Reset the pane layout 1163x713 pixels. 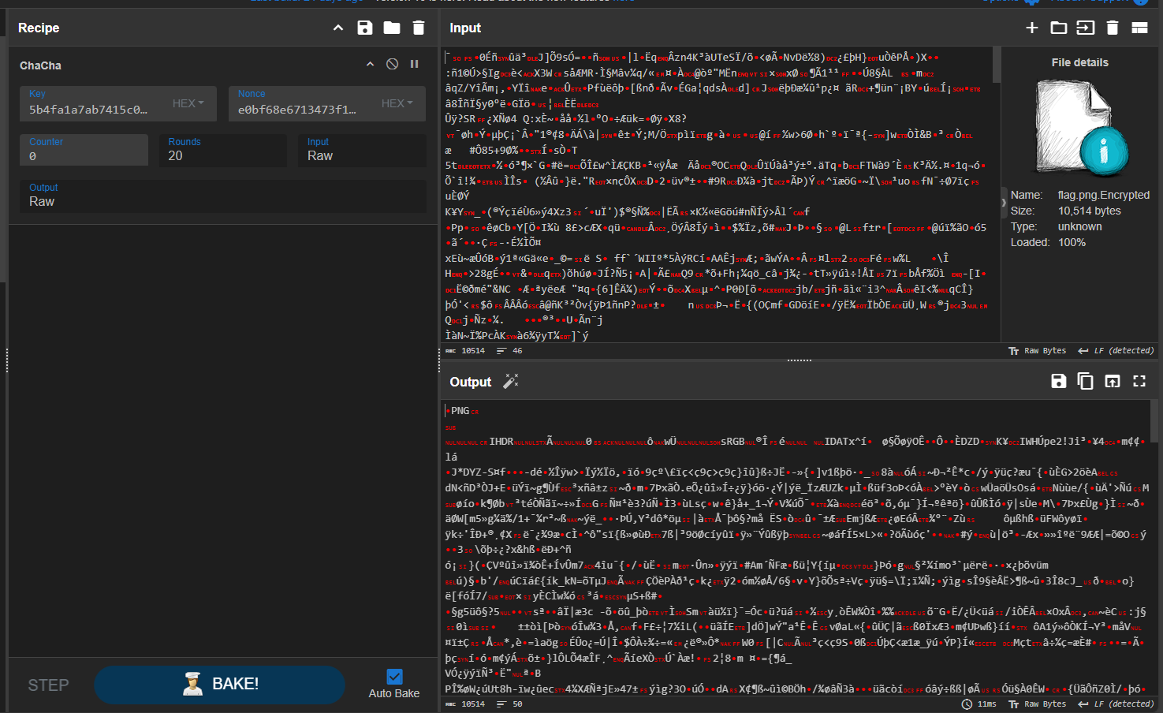click(x=1139, y=28)
